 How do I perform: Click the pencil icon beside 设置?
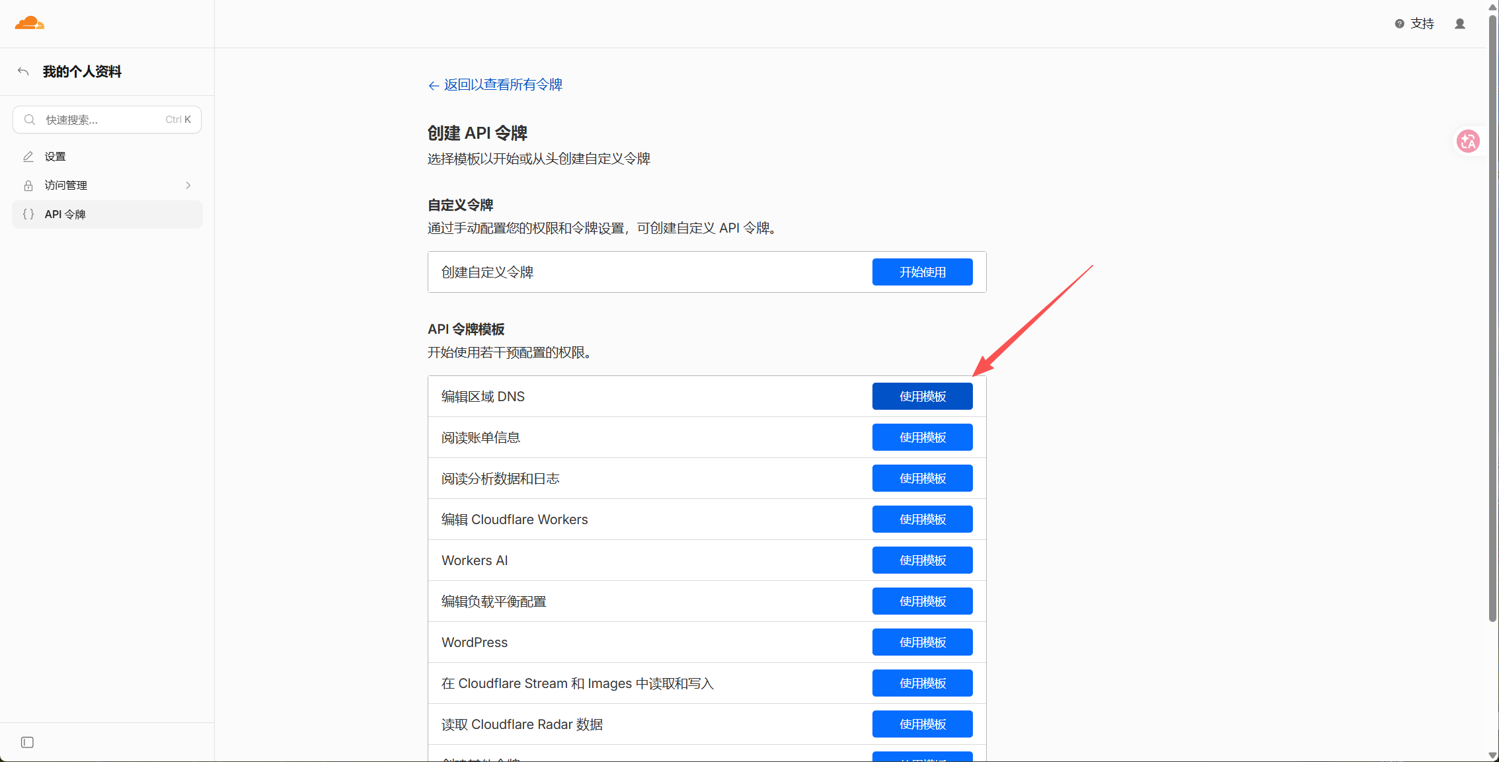(x=28, y=157)
